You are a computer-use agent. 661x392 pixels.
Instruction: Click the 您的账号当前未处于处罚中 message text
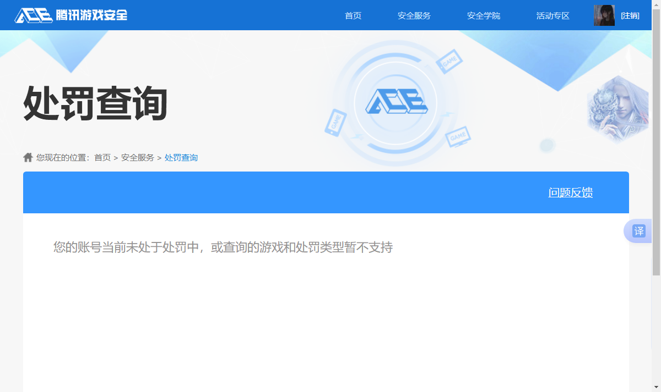223,247
